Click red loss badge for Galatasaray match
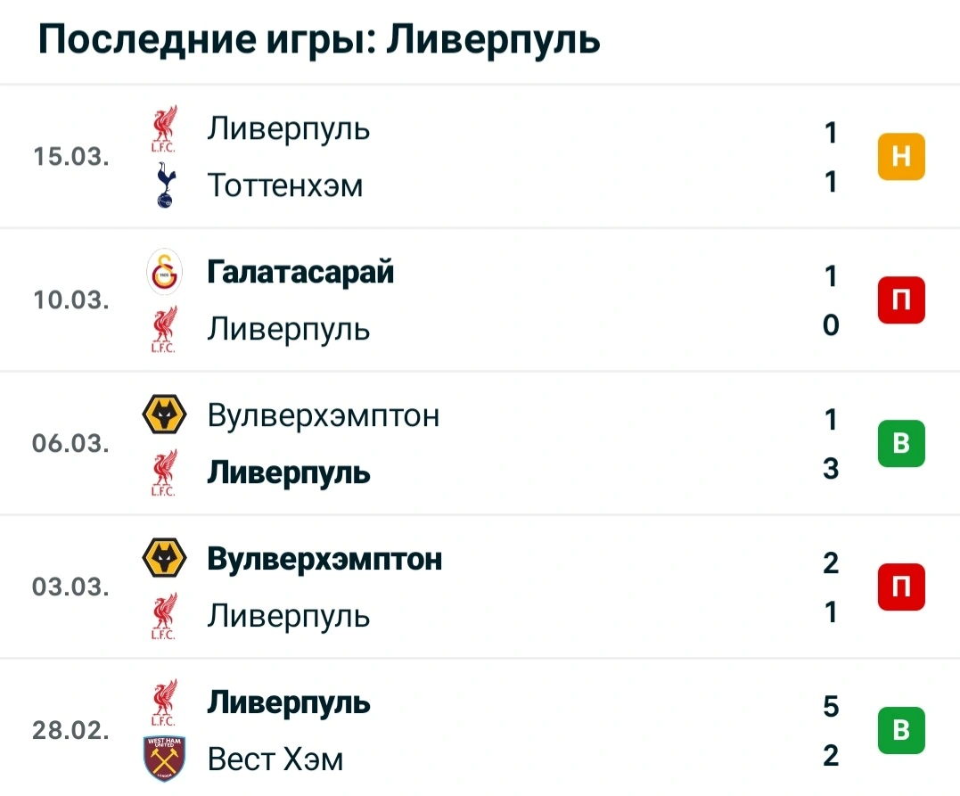This screenshot has height=796, width=960. point(900,300)
